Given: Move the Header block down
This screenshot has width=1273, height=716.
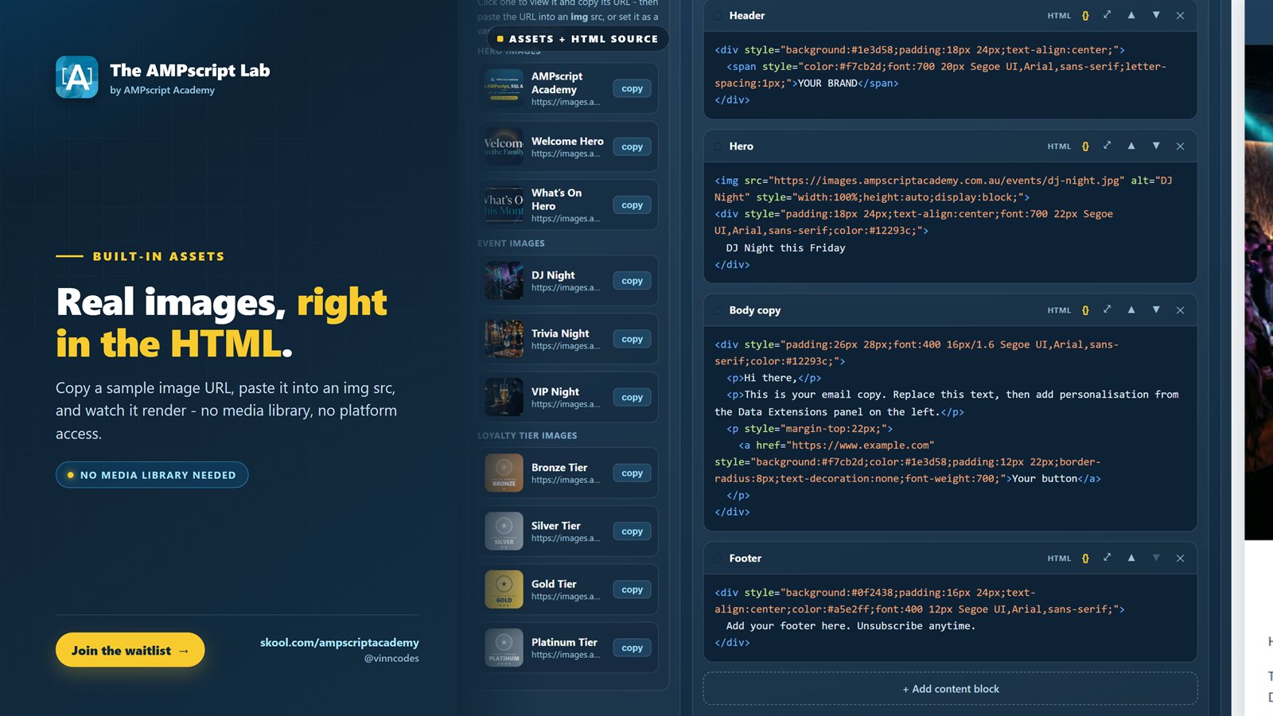Looking at the screenshot, I should pyautogui.click(x=1156, y=15).
